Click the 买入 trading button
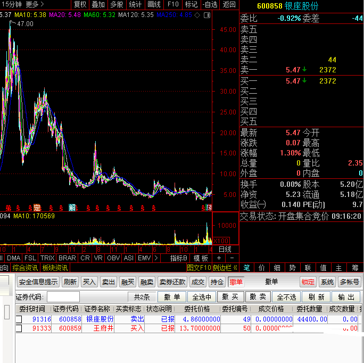The width and height of the screenshot is (364, 363). pyautogui.click(x=89, y=282)
